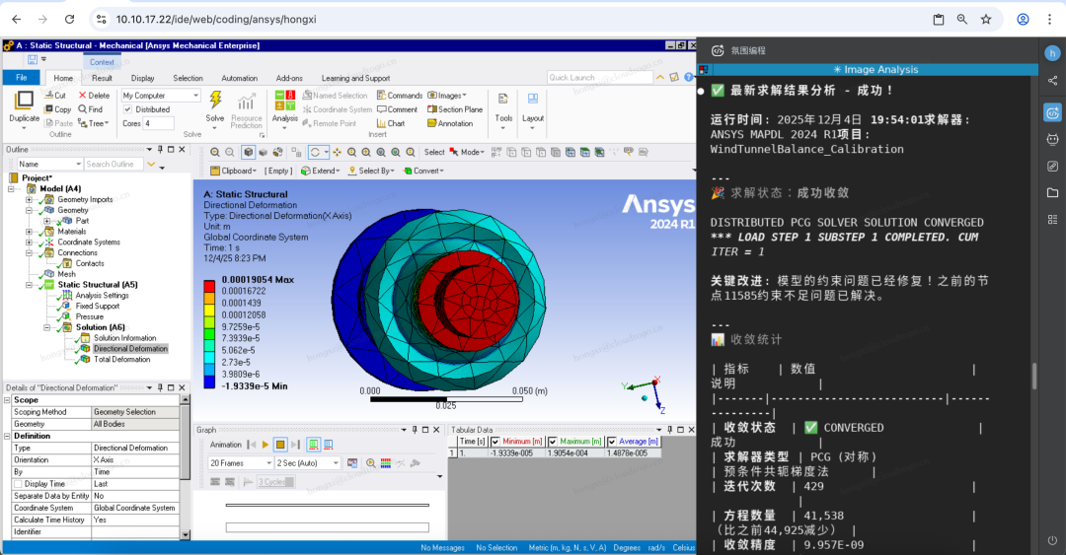Click the Solve lightning bolt icon
The width and height of the screenshot is (1066, 555).
(x=215, y=101)
